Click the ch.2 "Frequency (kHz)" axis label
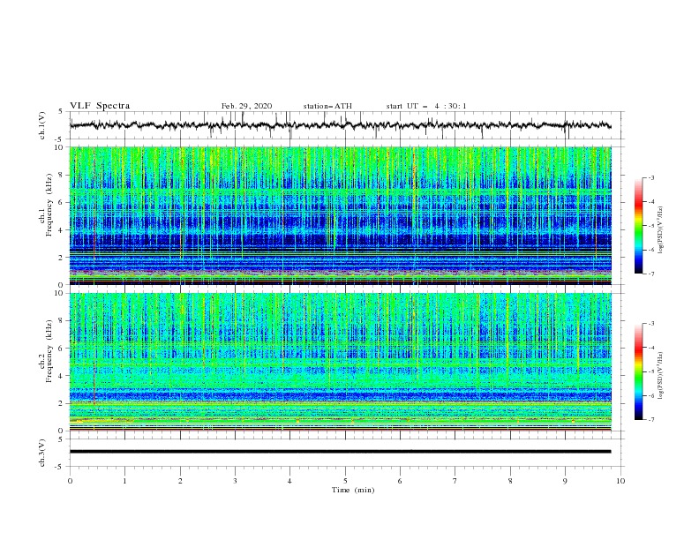699x540 pixels. [49, 351]
